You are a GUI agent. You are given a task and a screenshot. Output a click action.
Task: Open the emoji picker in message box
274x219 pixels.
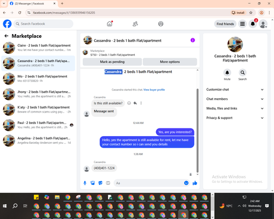[x=186, y=183]
